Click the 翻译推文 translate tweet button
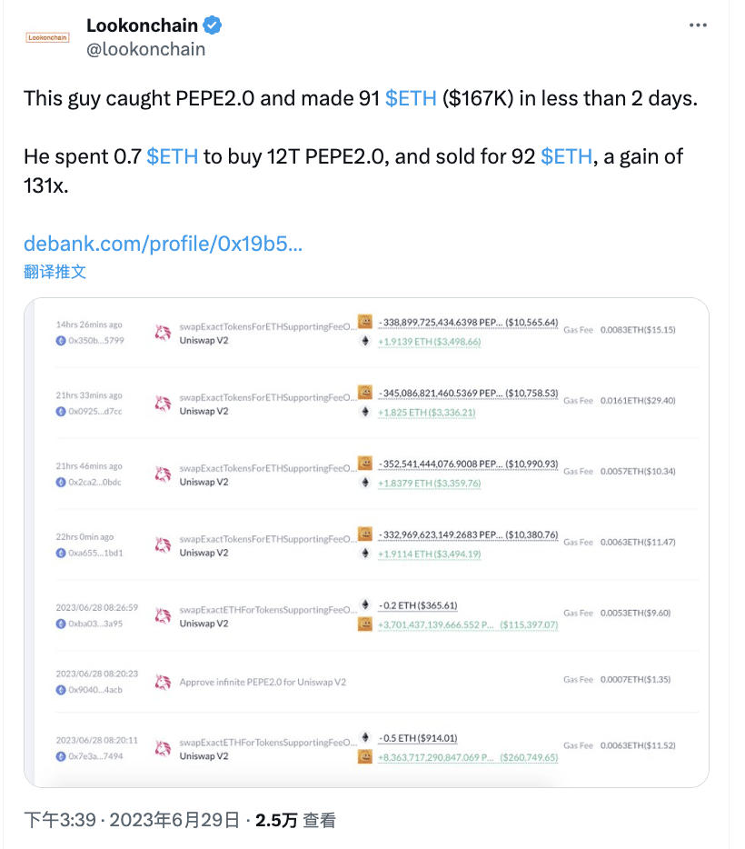Viewport: 745px width, 849px height. (x=55, y=271)
